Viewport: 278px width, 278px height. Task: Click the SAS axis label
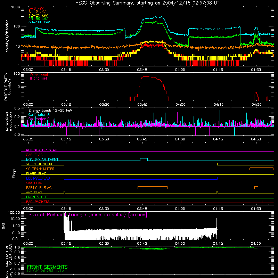[x=3, y=226]
